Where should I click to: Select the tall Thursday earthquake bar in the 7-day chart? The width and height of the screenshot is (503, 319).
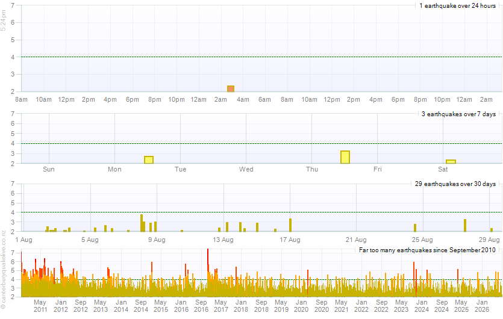[345, 157]
